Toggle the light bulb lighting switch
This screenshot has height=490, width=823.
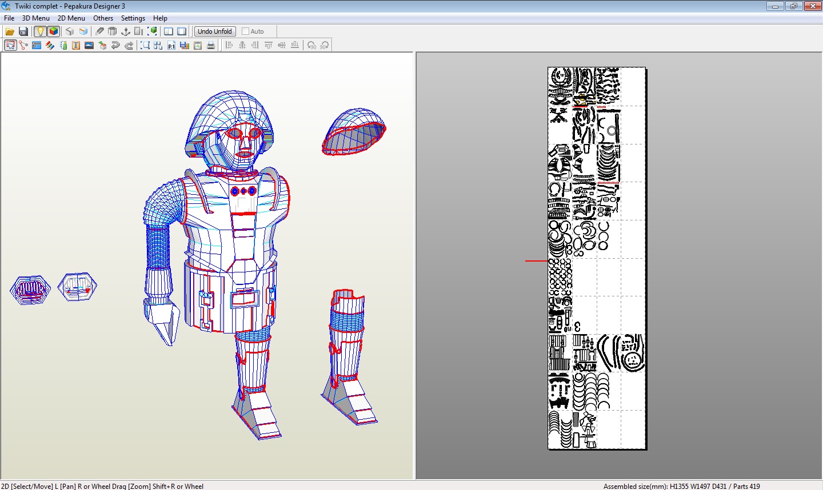pos(40,31)
